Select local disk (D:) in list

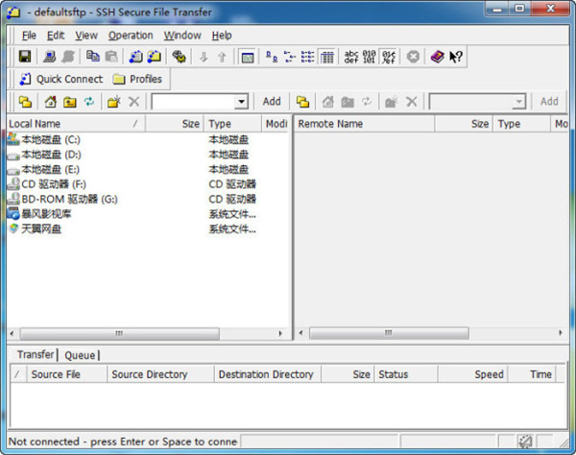pos(50,155)
